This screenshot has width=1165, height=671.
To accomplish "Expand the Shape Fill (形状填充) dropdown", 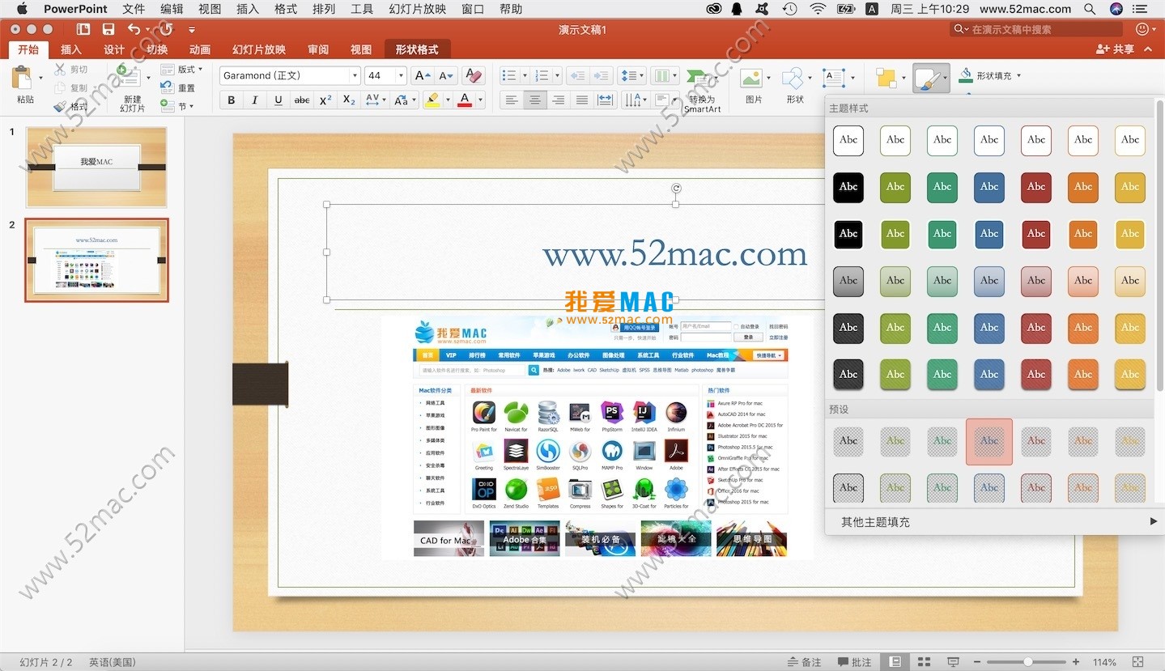I will (x=1018, y=76).
